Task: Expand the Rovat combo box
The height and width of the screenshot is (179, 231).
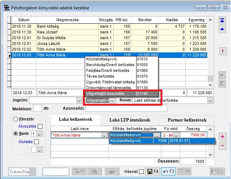Action: (209, 101)
